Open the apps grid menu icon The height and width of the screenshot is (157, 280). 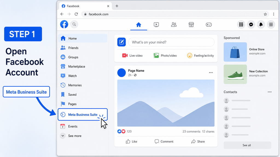tap(241, 24)
